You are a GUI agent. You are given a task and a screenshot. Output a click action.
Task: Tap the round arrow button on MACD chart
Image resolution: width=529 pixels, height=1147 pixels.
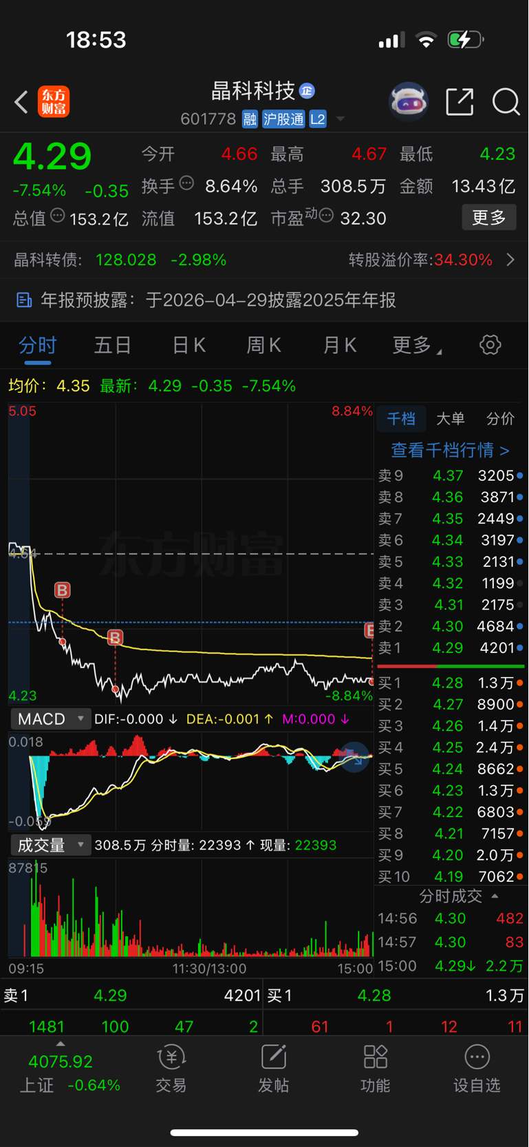(355, 757)
